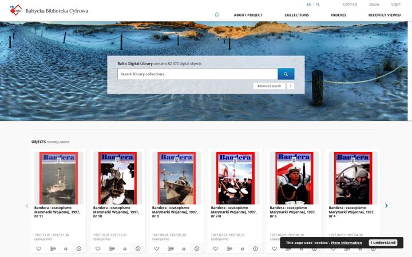Viewport: 412px width, 257px height.
Task: Favorite Bandera 1997 nr 6 heart icon
Action: (x=274, y=248)
